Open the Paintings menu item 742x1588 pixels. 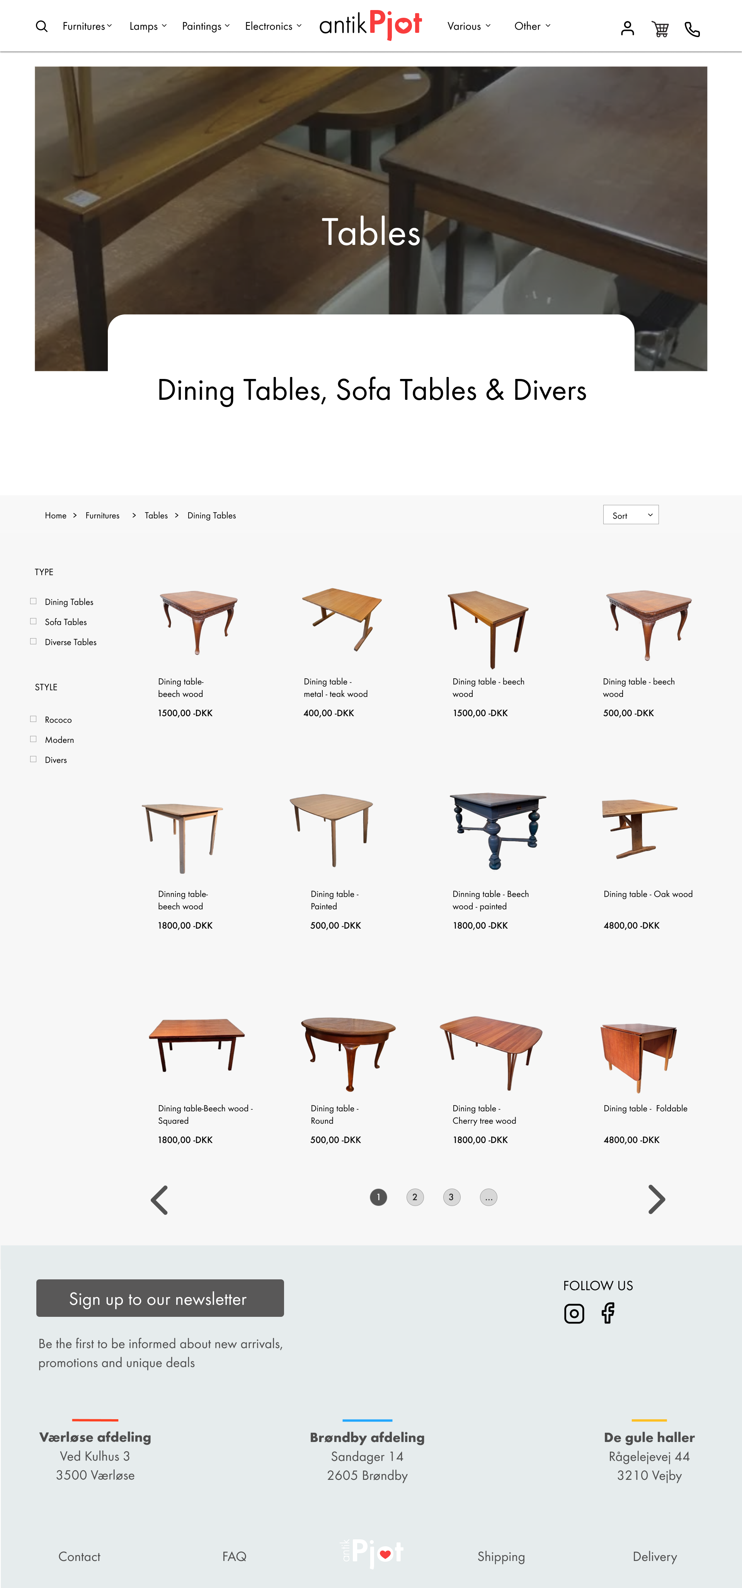(205, 27)
